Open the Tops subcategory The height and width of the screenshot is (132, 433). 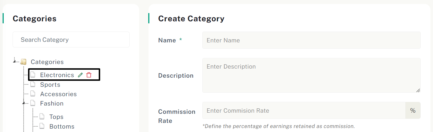coord(56,117)
